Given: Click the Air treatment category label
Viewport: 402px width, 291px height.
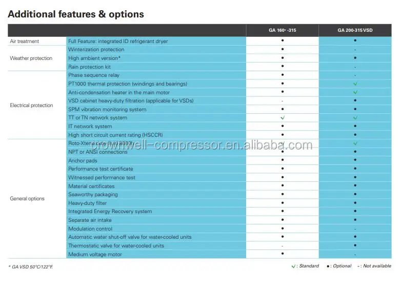Looking at the screenshot, I should click(x=24, y=41).
